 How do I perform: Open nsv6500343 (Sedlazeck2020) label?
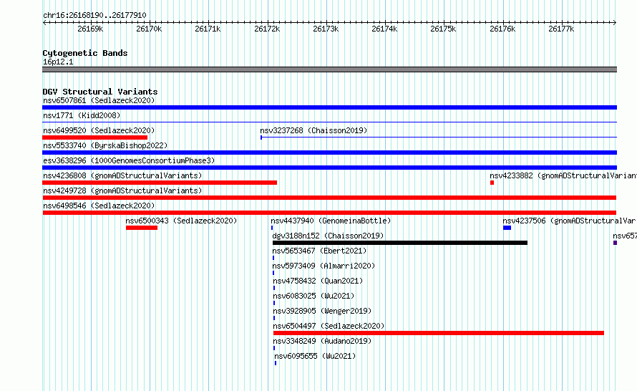point(181,221)
